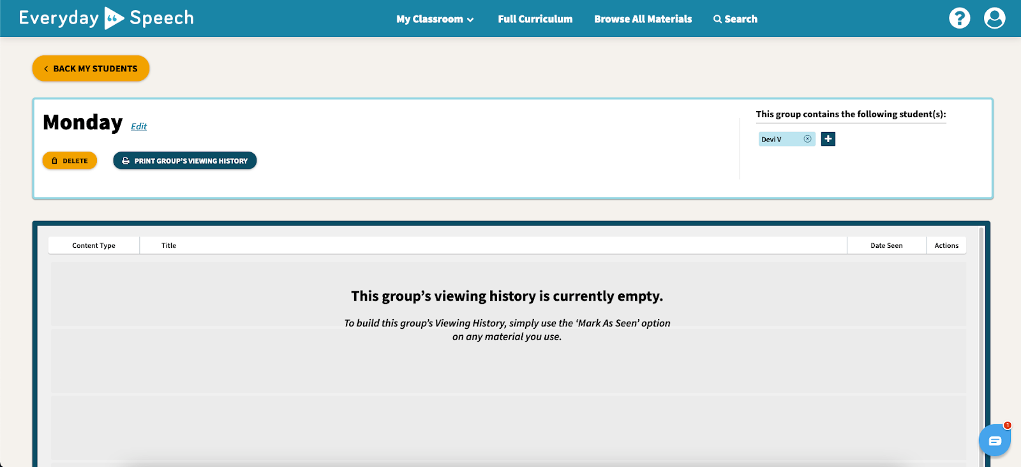Viewport: 1021px width, 467px height.
Task: Add a student with the plus icon
Action: [x=828, y=139]
